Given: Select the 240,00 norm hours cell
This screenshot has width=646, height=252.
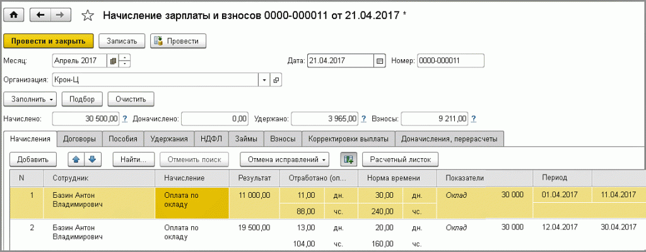Looking at the screenshot, I should click(x=381, y=211).
